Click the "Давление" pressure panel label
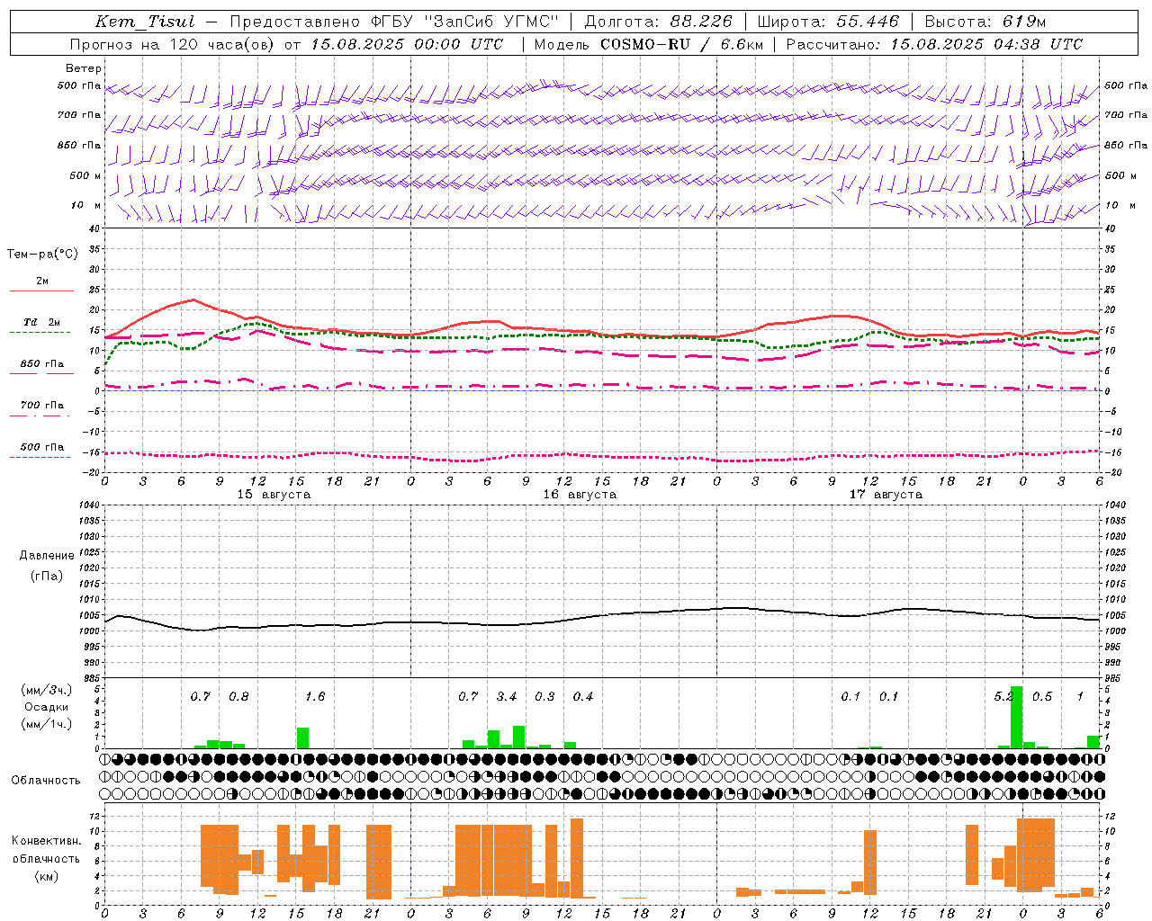 point(46,556)
